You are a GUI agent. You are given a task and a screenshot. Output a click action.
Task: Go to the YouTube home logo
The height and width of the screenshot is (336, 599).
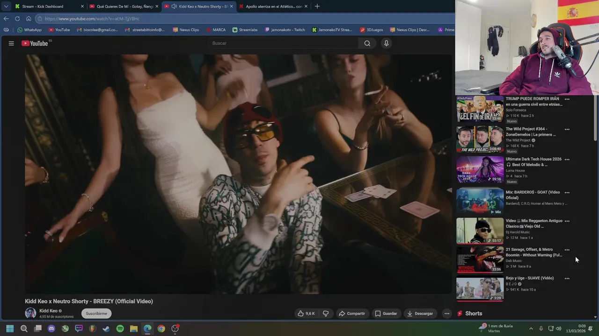click(35, 43)
